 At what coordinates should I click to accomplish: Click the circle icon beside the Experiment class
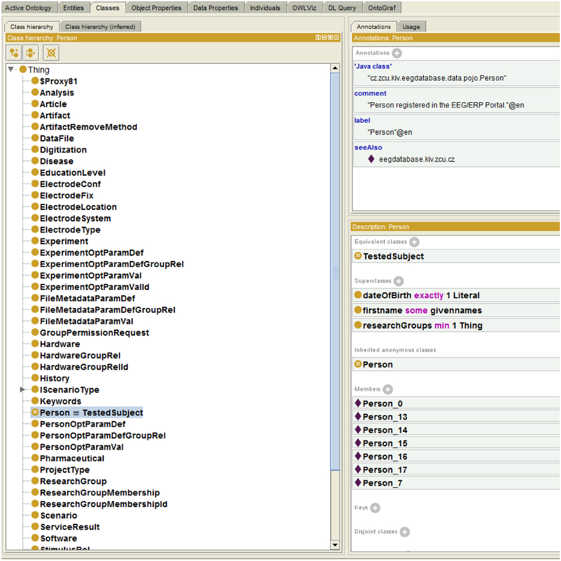click(x=35, y=241)
